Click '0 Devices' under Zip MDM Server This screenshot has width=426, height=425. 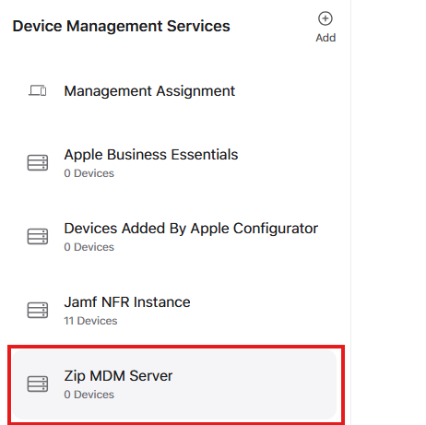pyautogui.click(x=89, y=395)
